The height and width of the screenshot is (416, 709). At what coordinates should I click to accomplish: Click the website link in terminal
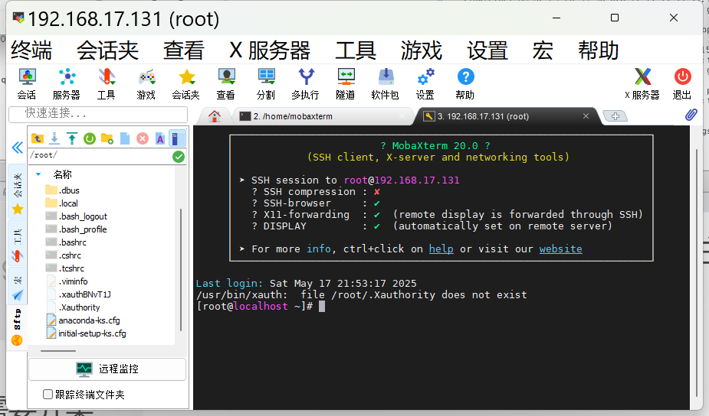(x=561, y=249)
